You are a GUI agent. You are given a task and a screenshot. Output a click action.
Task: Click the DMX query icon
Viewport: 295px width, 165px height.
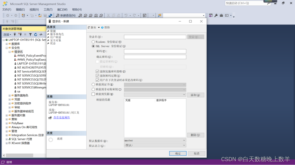pyautogui.click(x=91, y=16)
